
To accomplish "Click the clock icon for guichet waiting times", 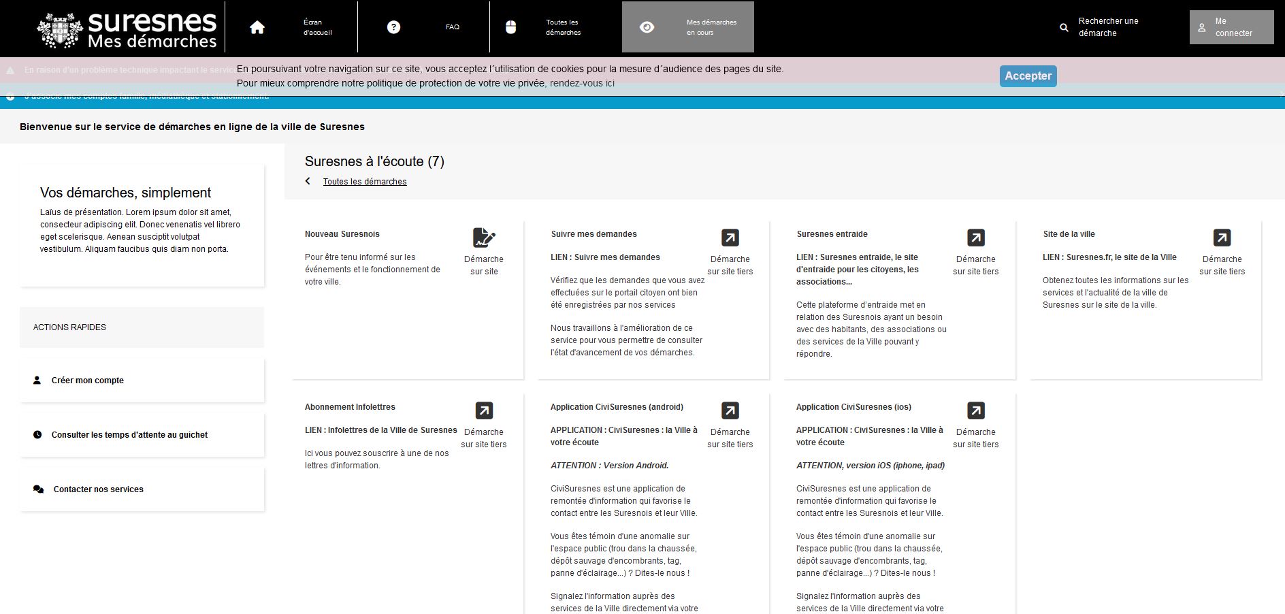I will [x=37, y=434].
